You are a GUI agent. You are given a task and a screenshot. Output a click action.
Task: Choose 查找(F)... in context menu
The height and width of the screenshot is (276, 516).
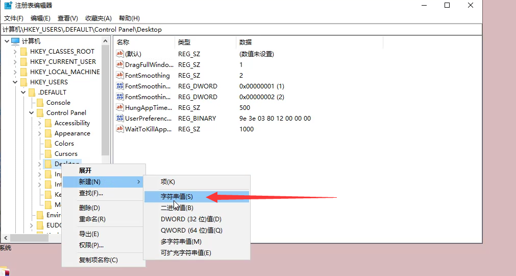coord(103,193)
